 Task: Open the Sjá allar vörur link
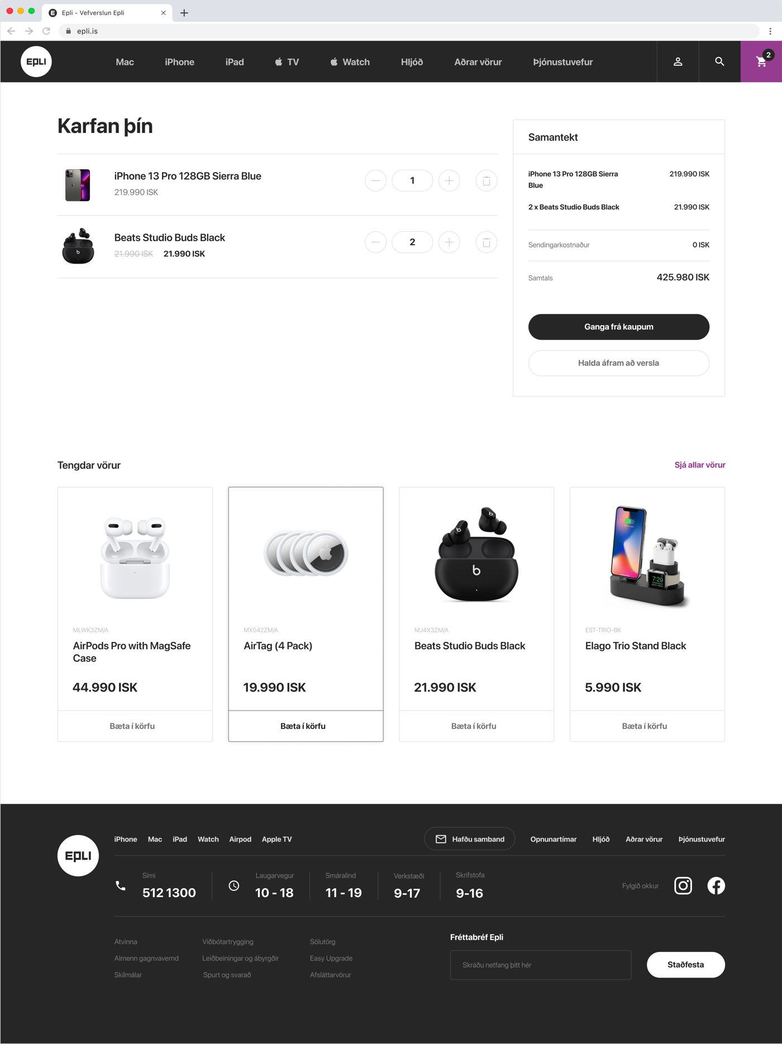coord(700,465)
